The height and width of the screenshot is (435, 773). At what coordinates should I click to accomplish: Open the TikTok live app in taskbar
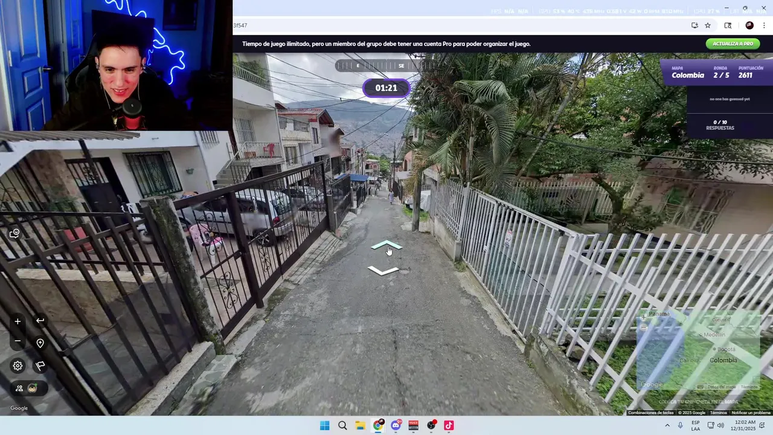tap(449, 425)
